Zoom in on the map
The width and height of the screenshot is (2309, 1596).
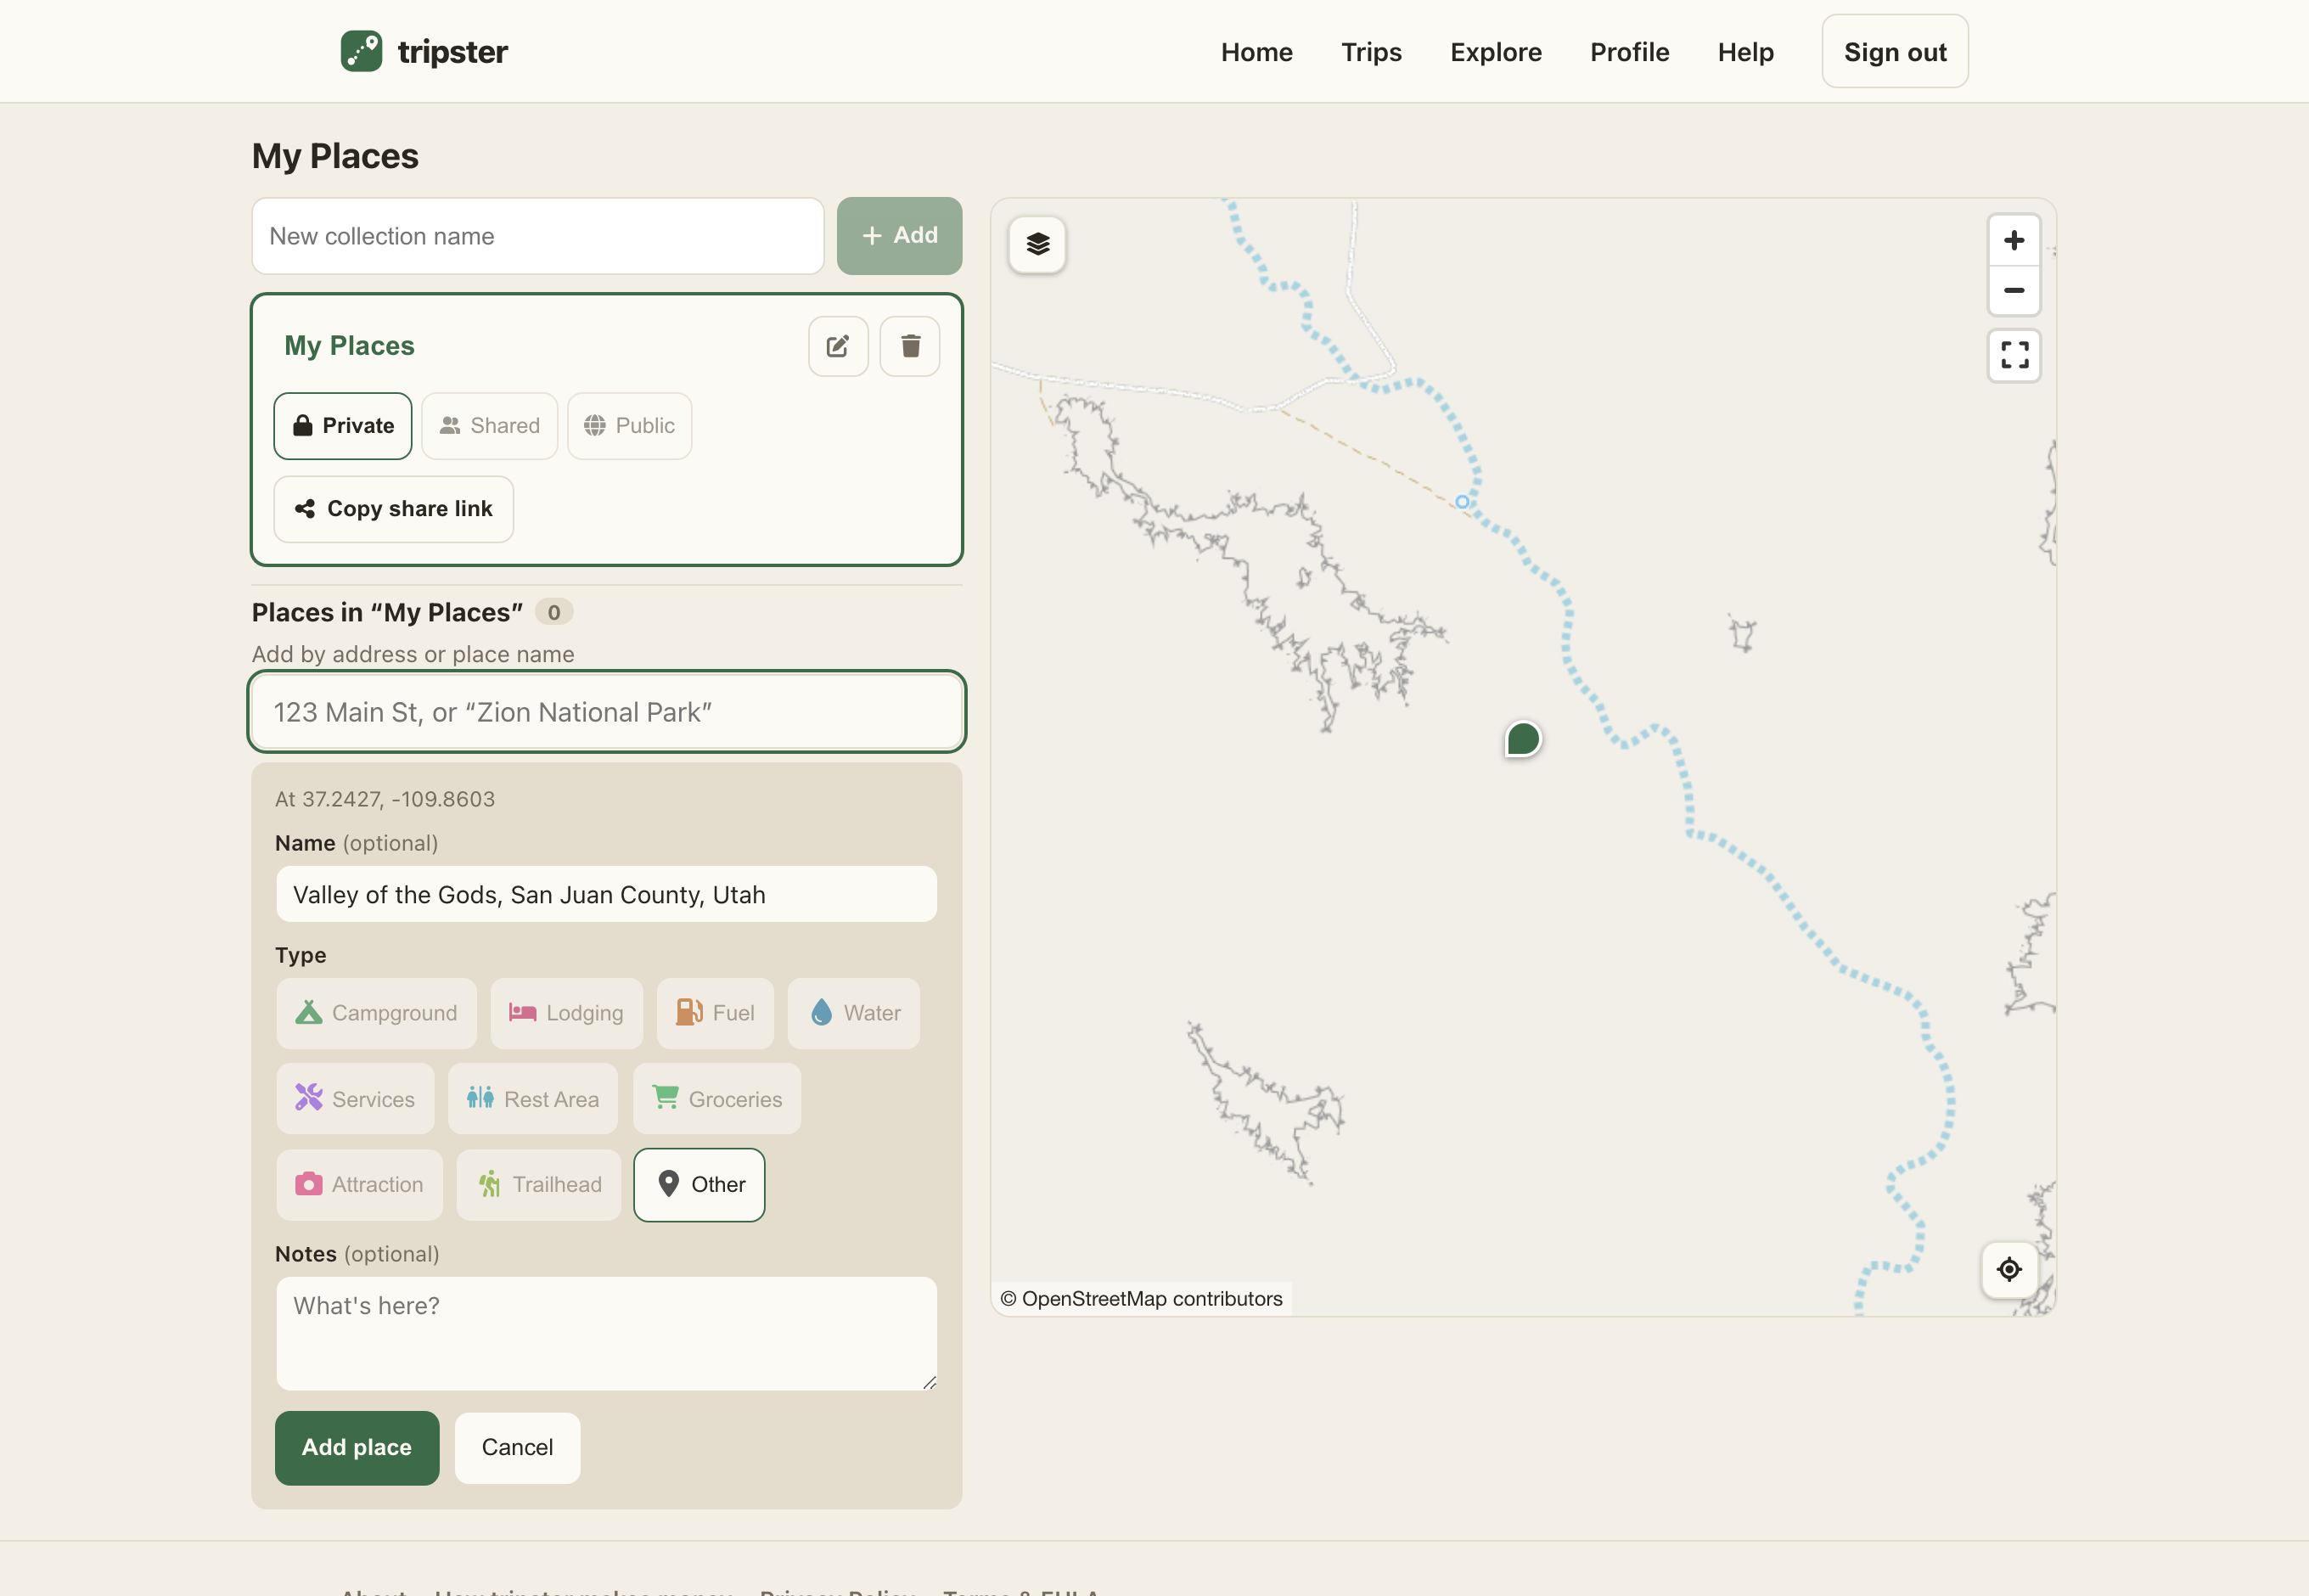(x=2013, y=240)
